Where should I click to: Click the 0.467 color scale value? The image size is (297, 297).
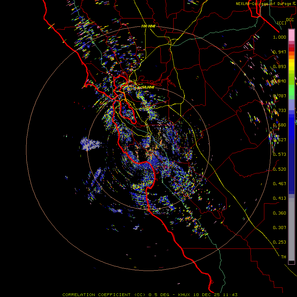click(x=280, y=183)
